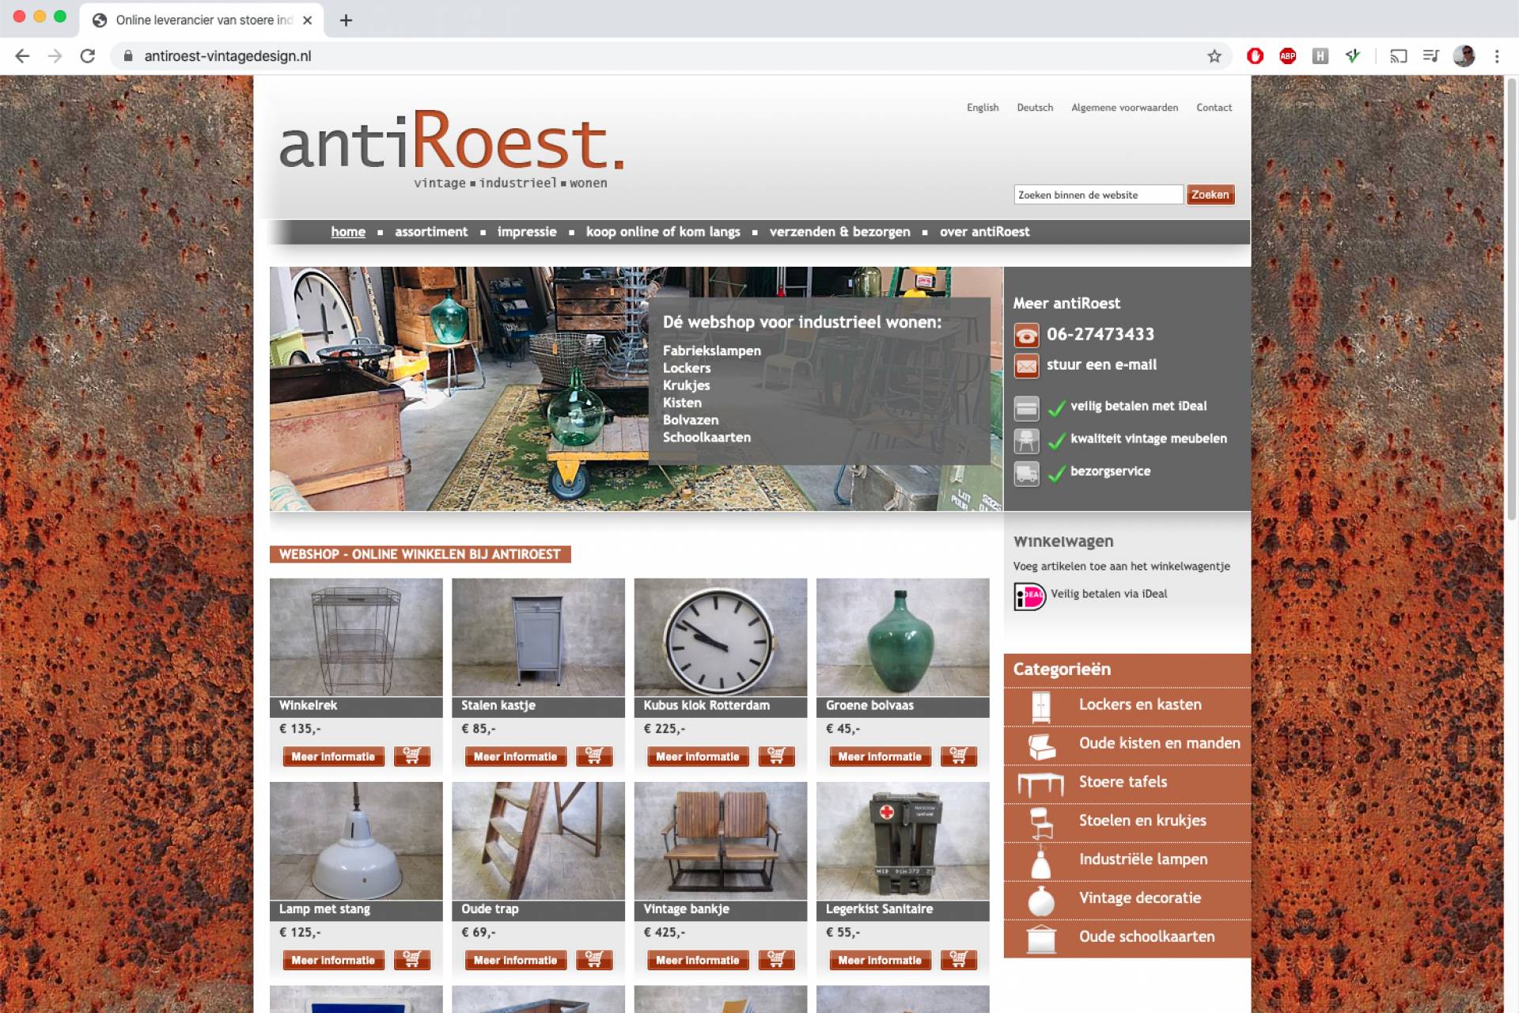The height and width of the screenshot is (1013, 1519).
Task: Open Chrome's three-dot menu
Action: coord(1496,56)
